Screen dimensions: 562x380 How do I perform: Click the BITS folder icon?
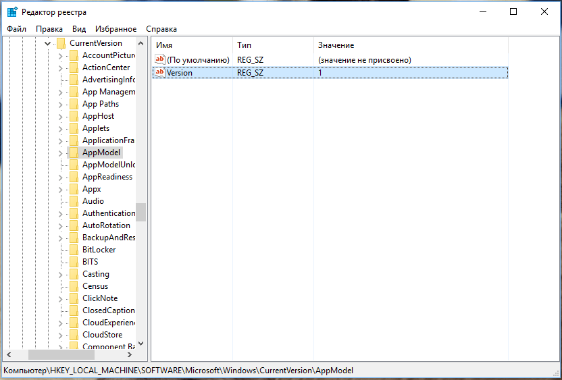(x=74, y=262)
